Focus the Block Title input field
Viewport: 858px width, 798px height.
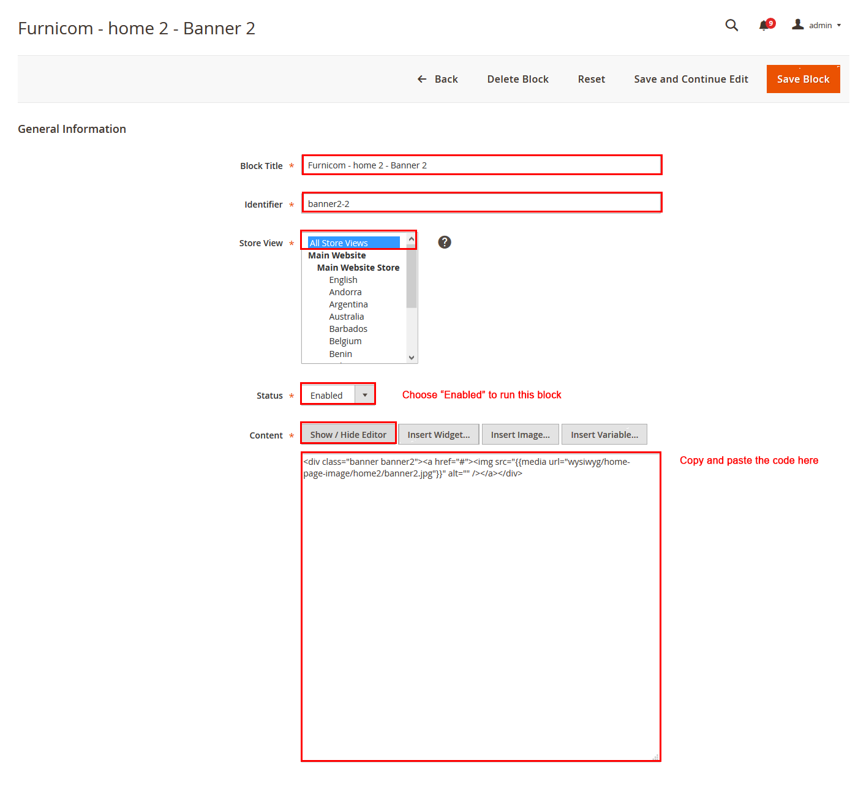[482, 165]
